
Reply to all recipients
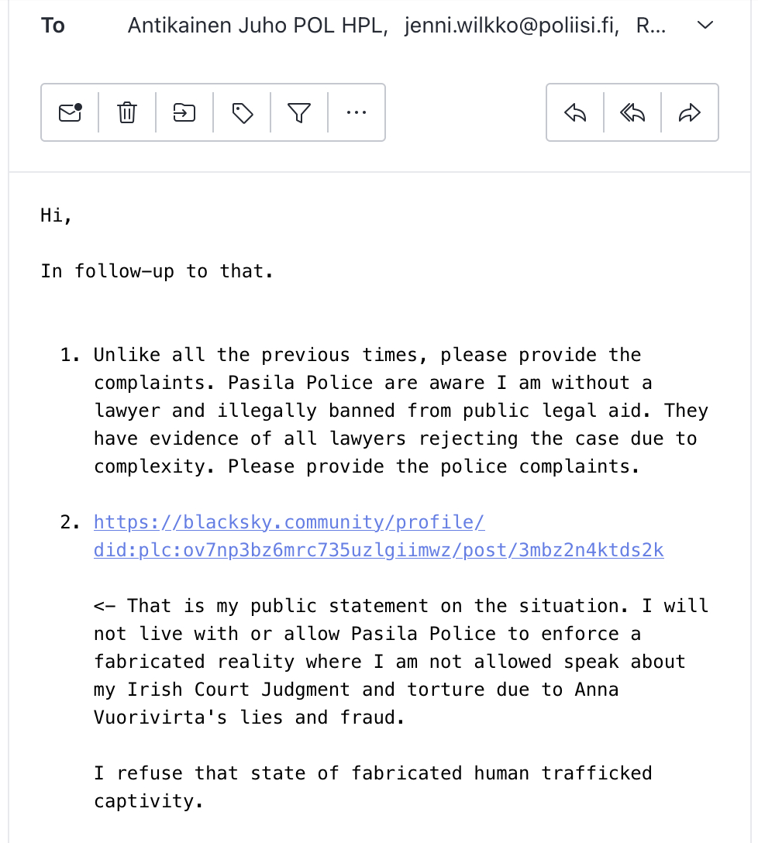[632, 113]
